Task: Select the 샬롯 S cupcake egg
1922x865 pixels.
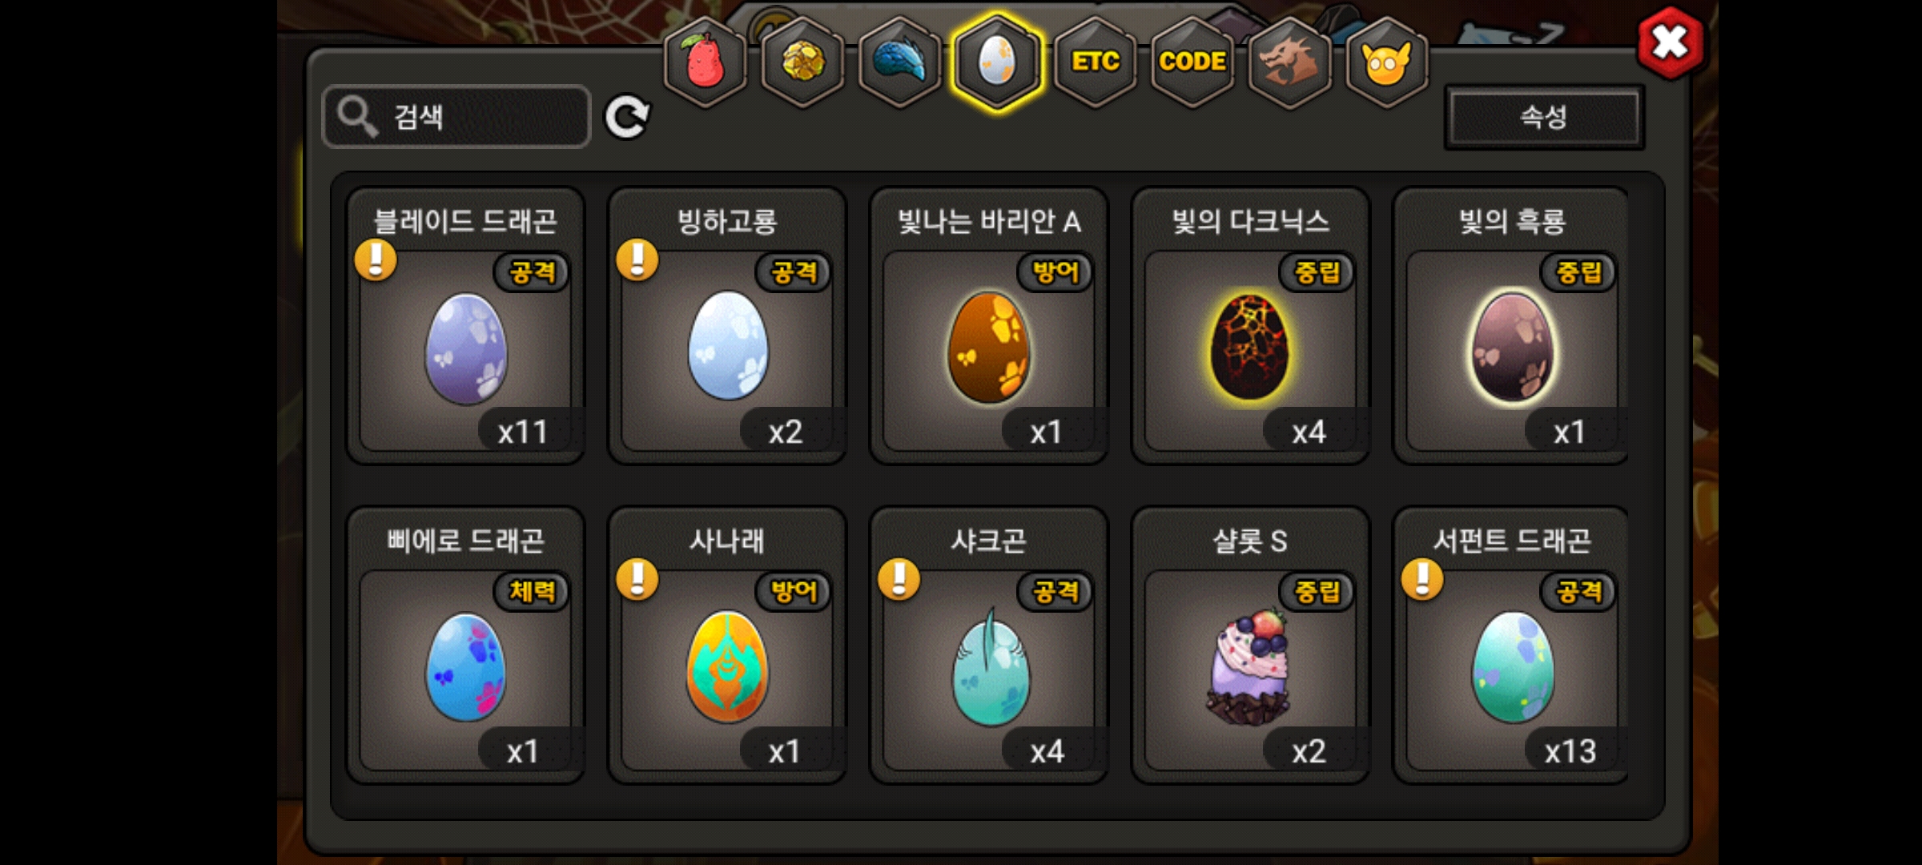Action: [x=1249, y=666]
